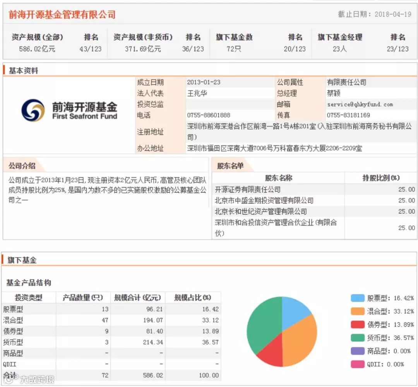
Task: Click the 股票型 row label in table
Action: (13, 309)
